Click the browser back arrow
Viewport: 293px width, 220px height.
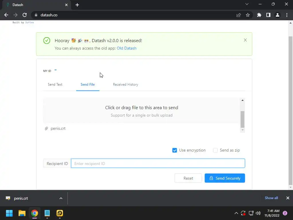click(6, 15)
